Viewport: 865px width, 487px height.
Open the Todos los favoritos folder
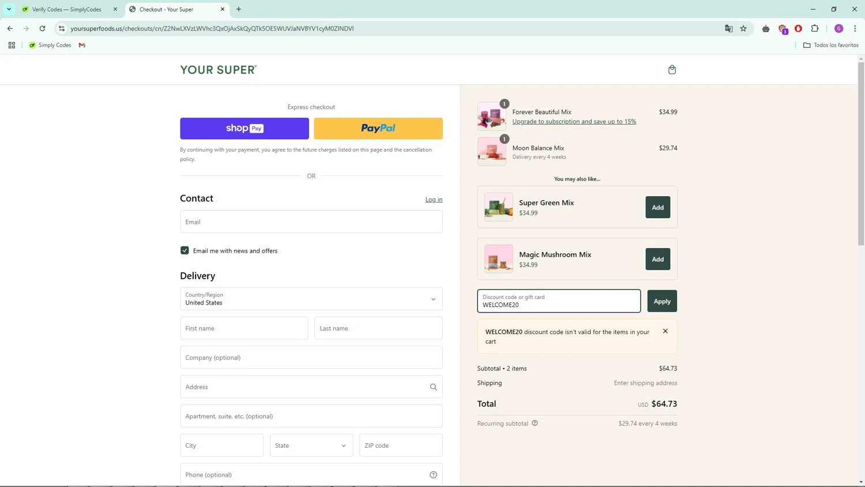(x=831, y=45)
